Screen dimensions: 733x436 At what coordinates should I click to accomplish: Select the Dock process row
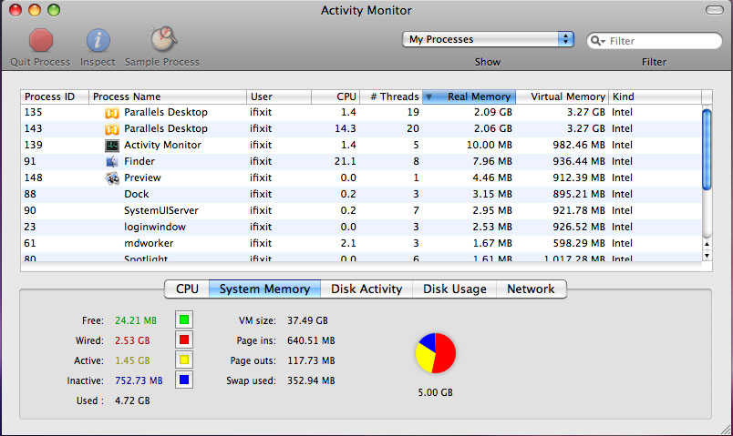coord(361,194)
